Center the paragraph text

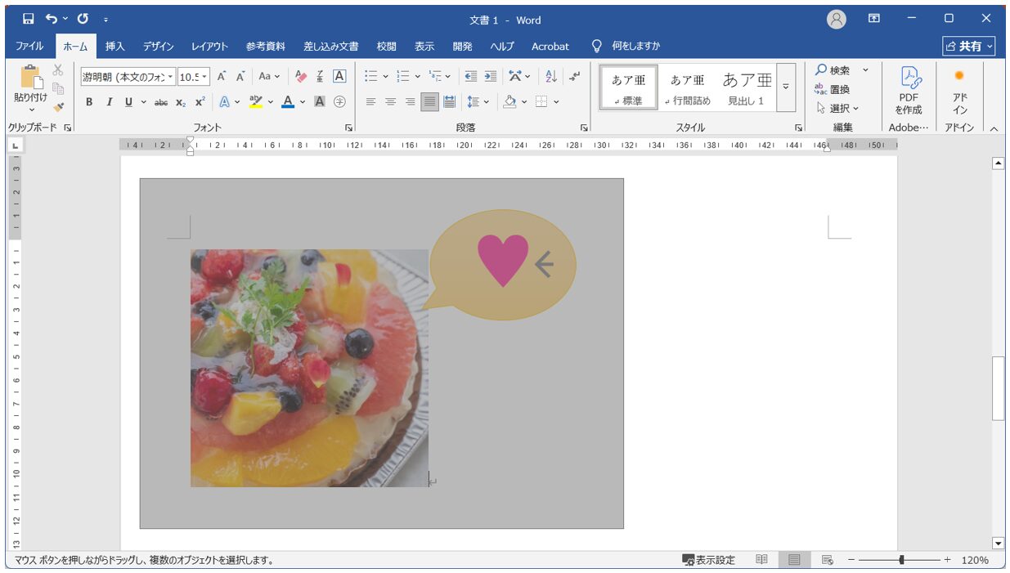(x=390, y=102)
